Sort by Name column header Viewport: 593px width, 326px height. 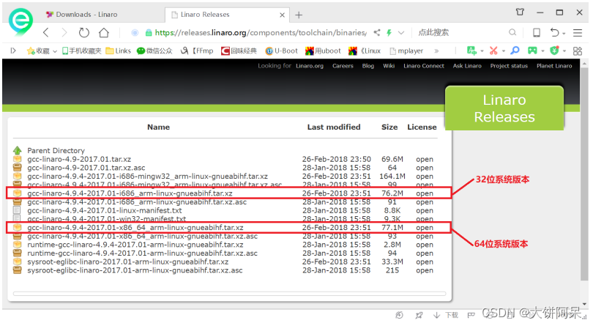[x=158, y=127]
